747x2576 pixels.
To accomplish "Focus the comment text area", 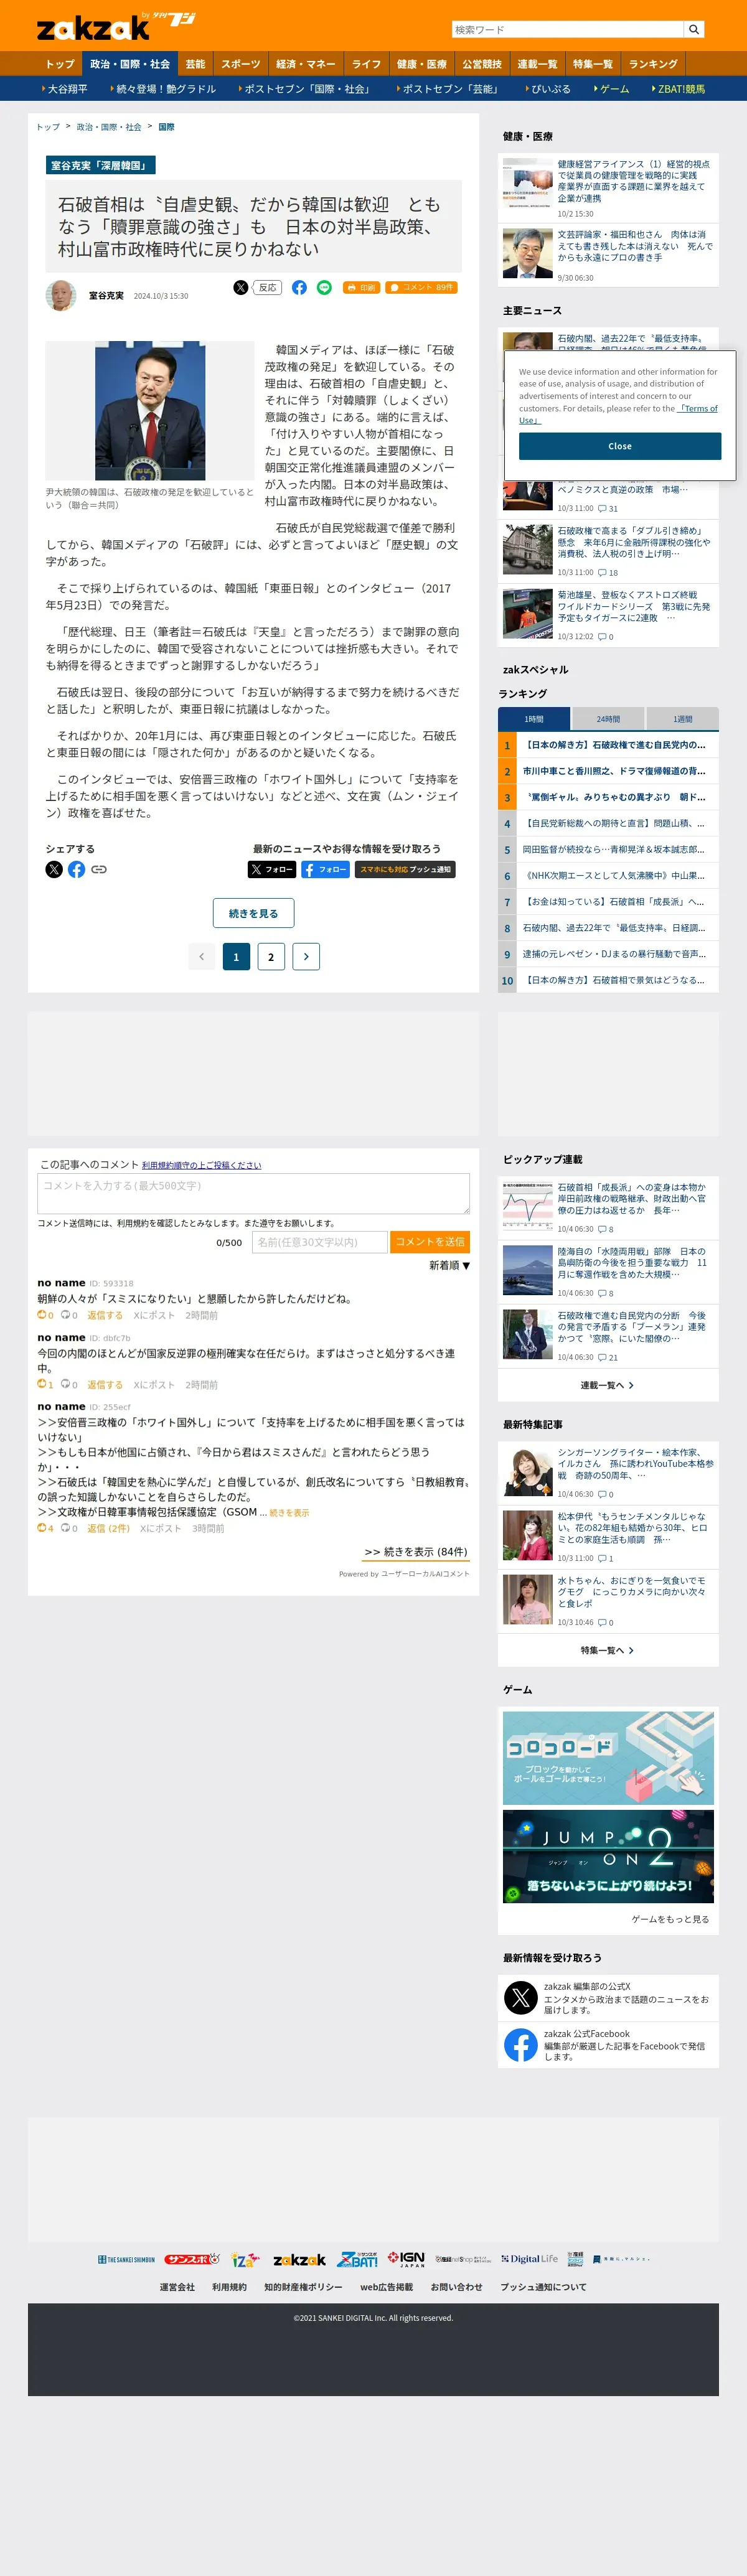I will coord(253,1193).
